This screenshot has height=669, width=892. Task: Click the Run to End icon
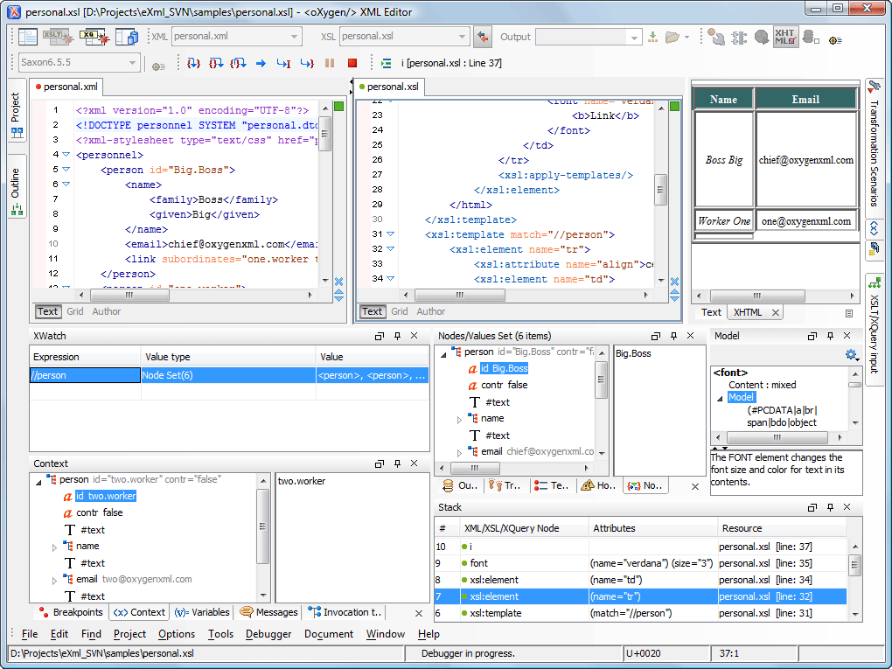[x=307, y=63]
